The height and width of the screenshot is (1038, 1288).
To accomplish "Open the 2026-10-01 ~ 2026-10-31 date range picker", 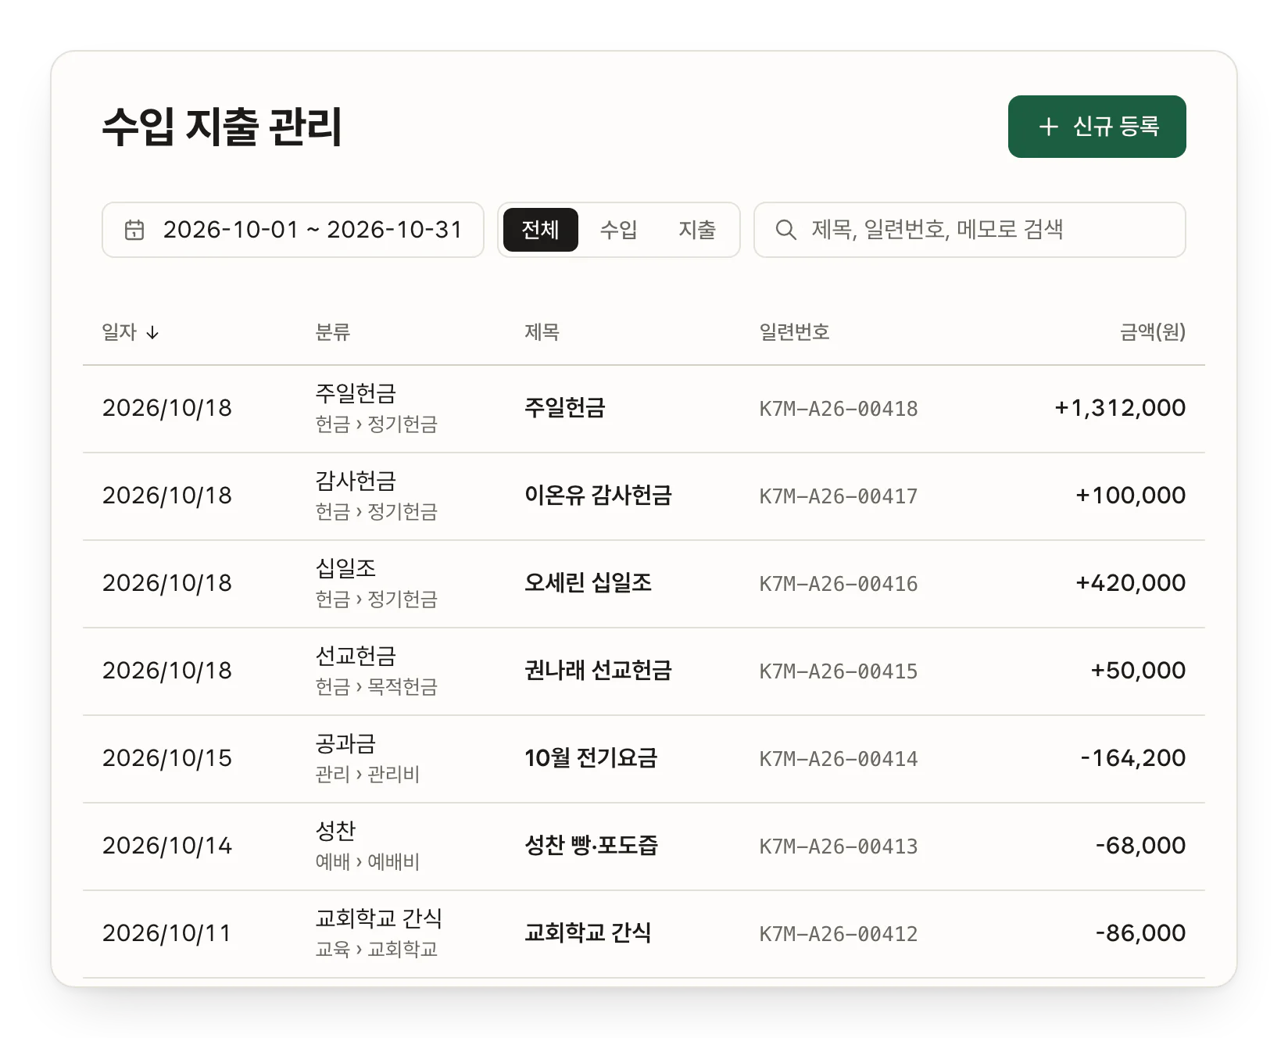I will point(293,230).
